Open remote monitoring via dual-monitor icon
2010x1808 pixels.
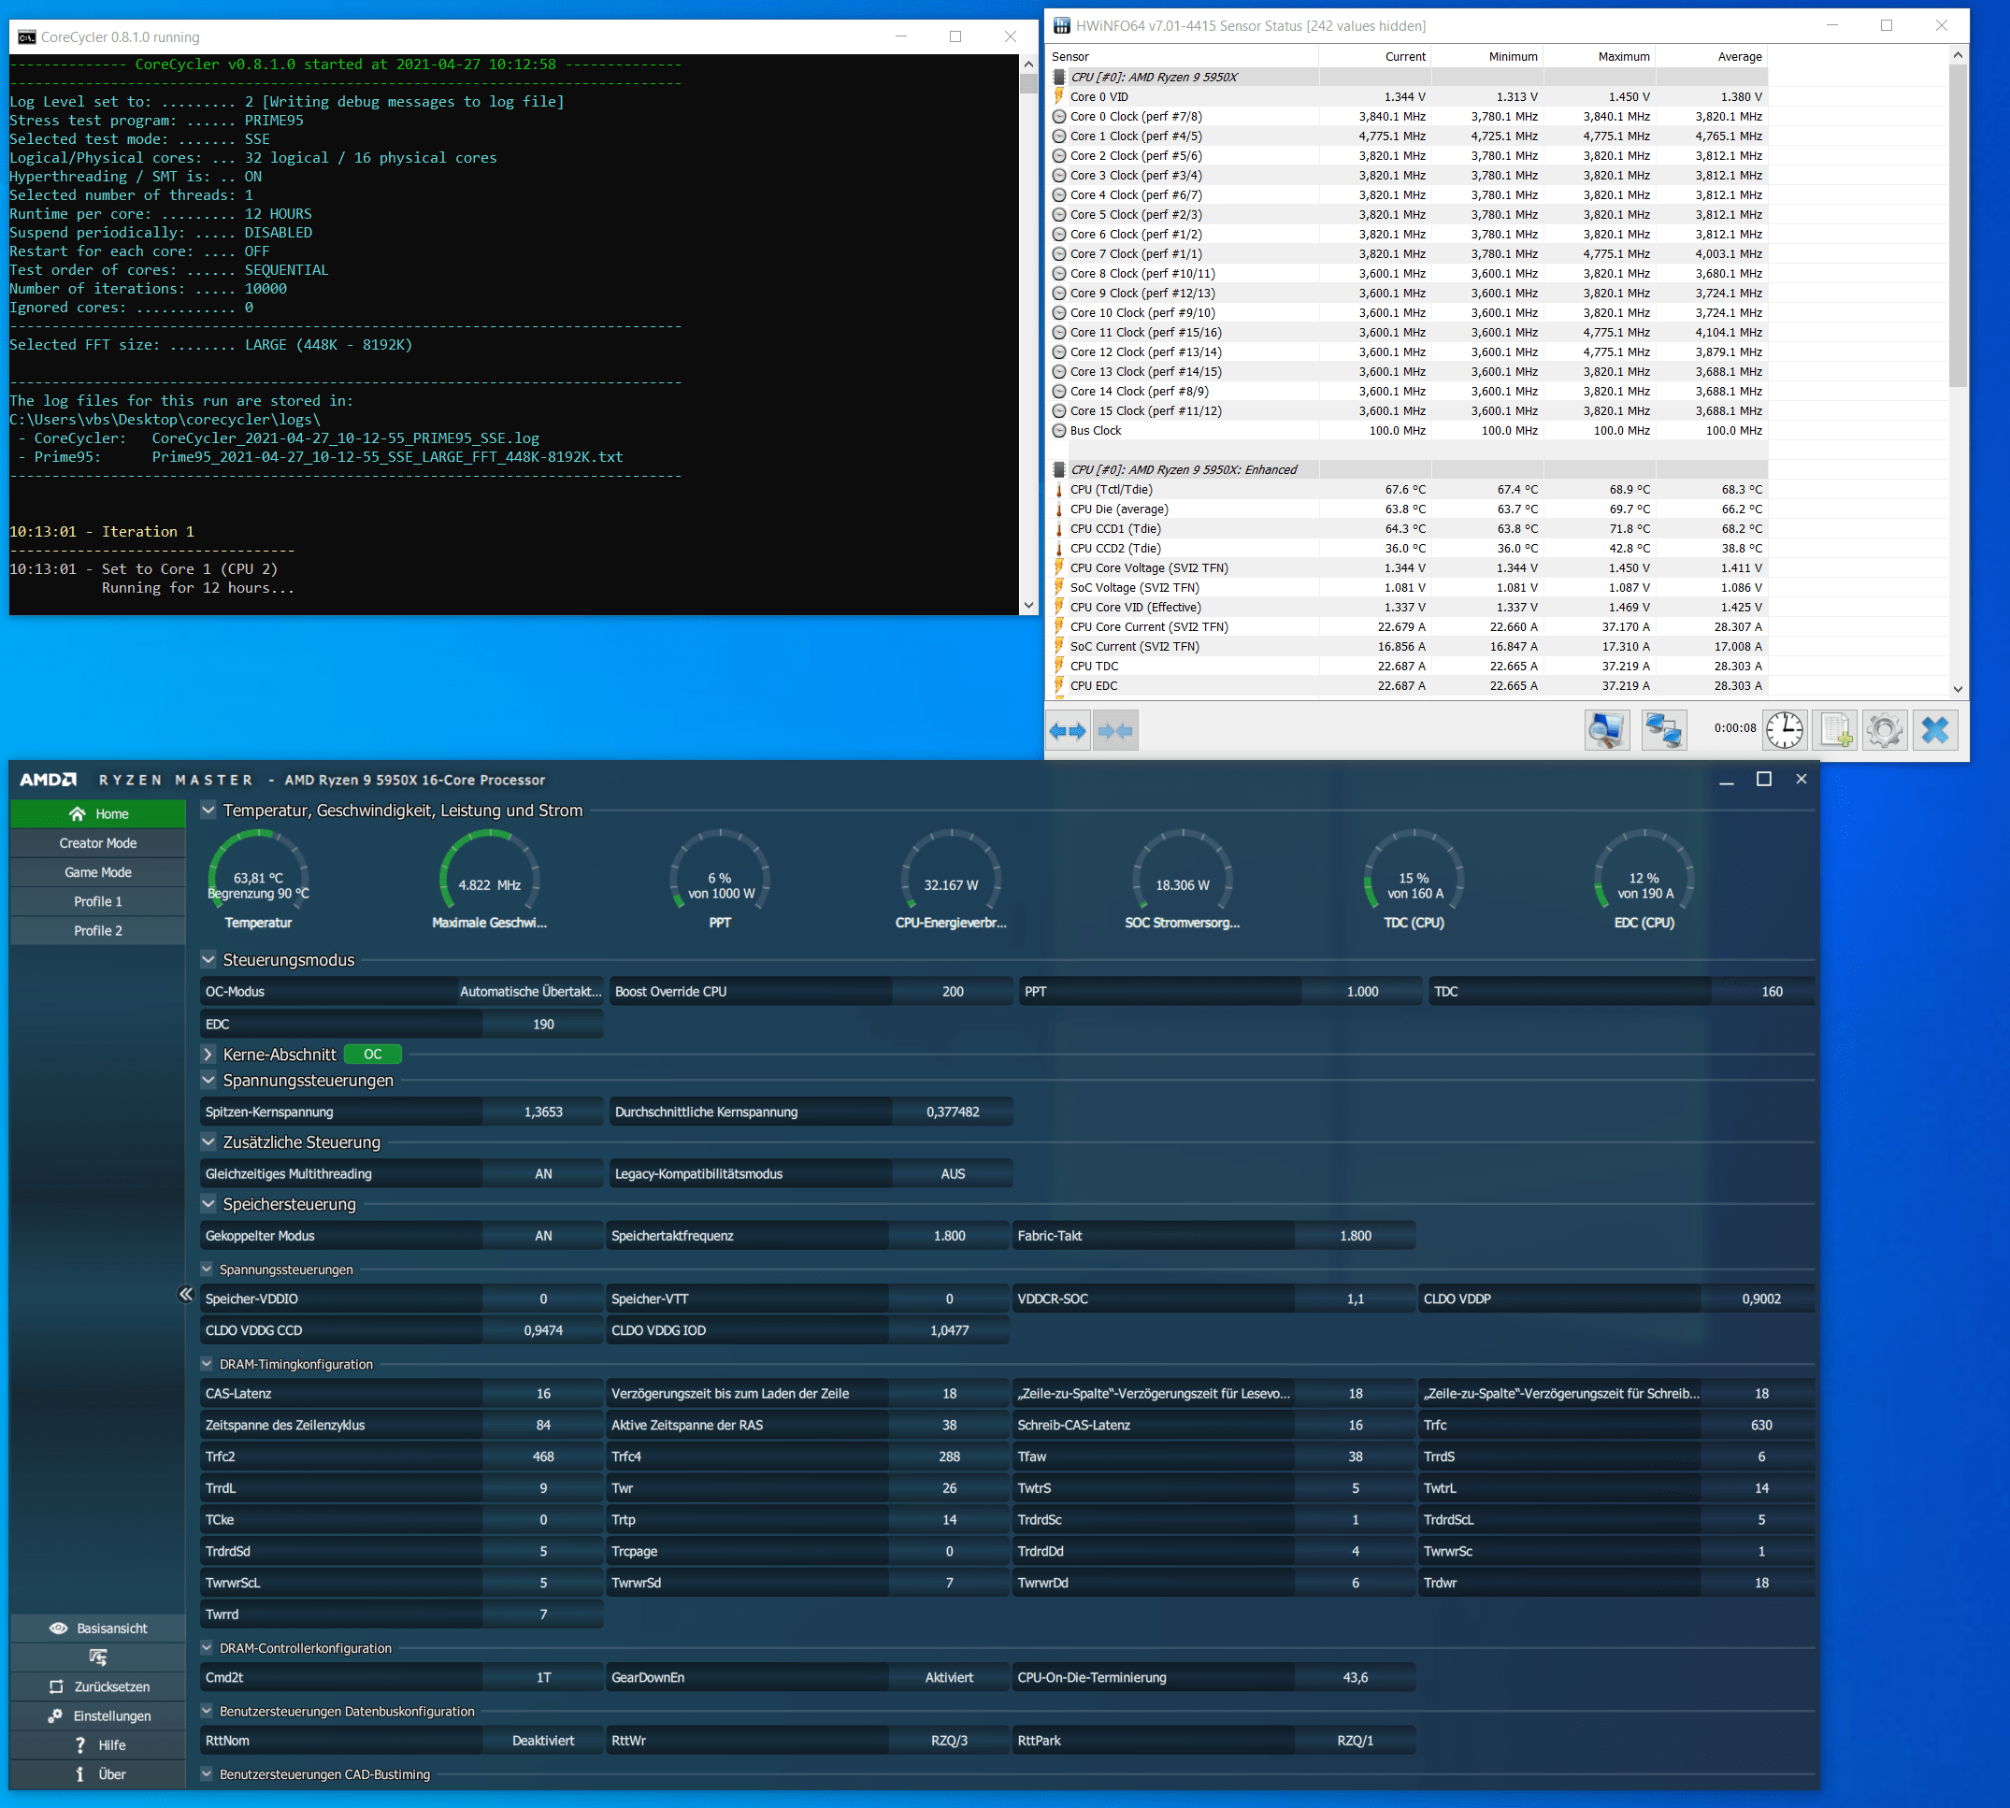coord(1664,729)
